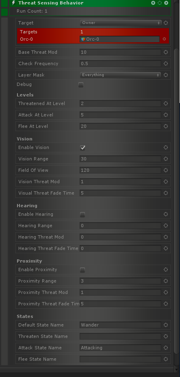Click the dotted gear icon in behavior header

pos(160,3)
